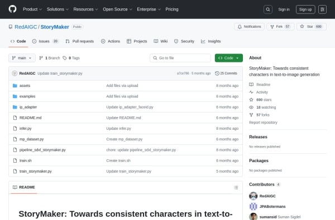Expand the Product menu

coord(32,9)
